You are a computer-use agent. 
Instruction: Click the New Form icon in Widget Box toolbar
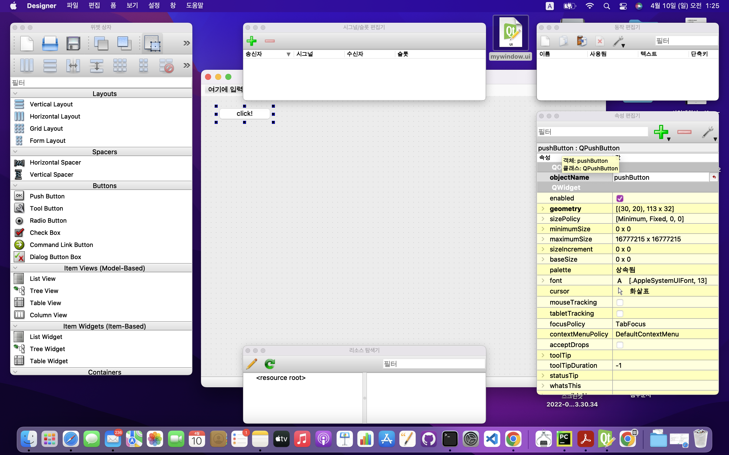(x=27, y=43)
